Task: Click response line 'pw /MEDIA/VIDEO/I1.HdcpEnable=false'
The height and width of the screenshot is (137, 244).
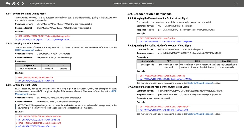Action: 39,120
